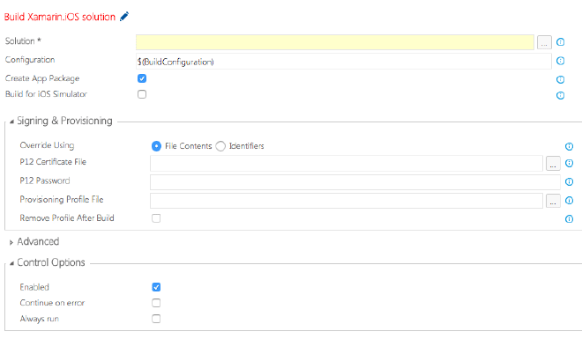Uncheck the Create App Package checkbox

(142, 78)
